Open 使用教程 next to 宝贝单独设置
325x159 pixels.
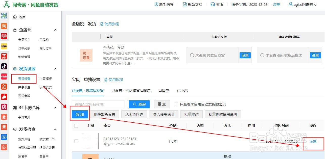point(113,80)
